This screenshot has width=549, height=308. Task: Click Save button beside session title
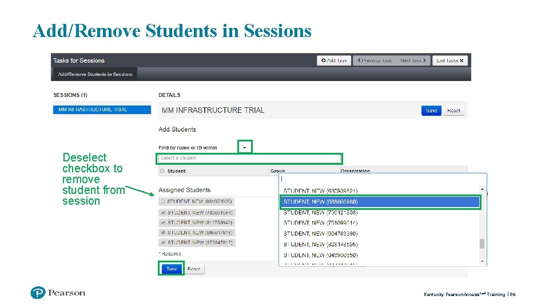pyautogui.click(x=431, y=110)
